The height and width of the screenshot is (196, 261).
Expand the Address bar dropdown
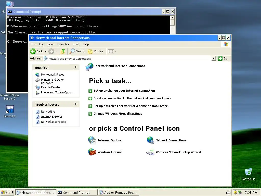[x=214, y=58]
